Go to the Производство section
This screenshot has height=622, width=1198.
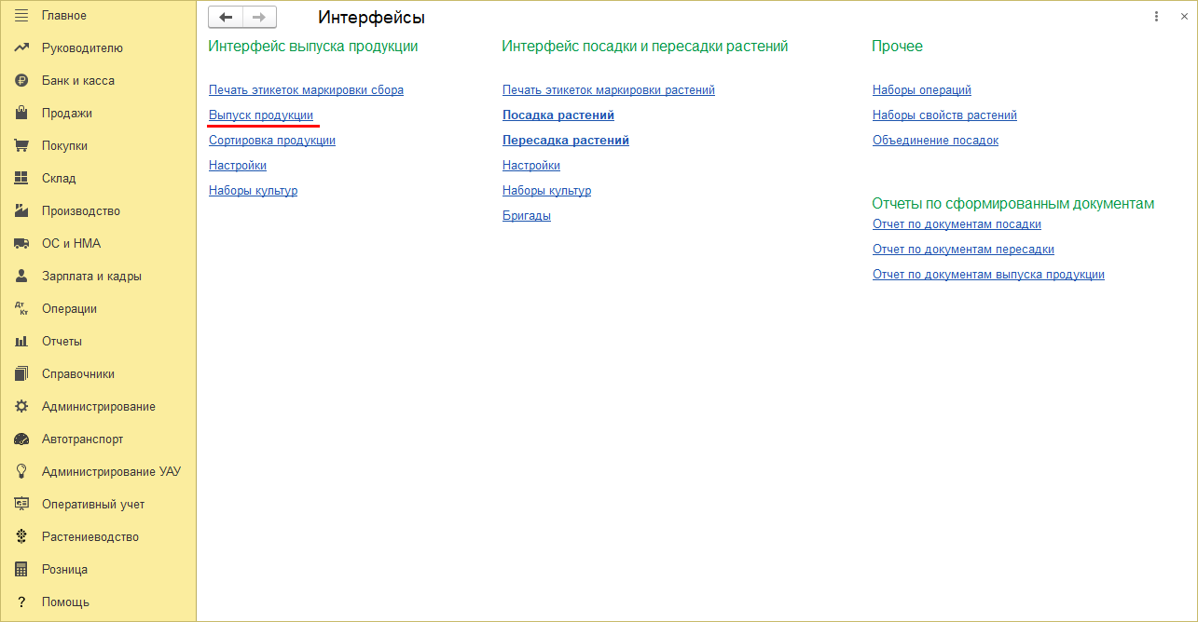click(81, 211)
